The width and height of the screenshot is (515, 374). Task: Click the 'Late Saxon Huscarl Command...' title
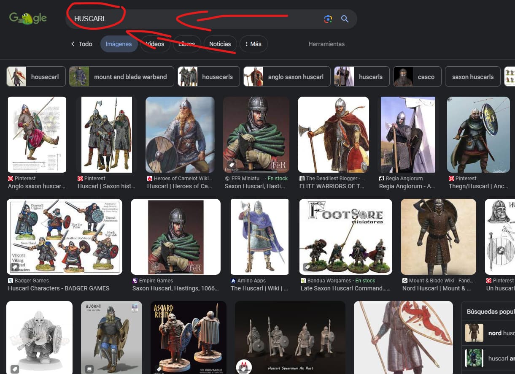pyautogui.click(x=346, y=288)
